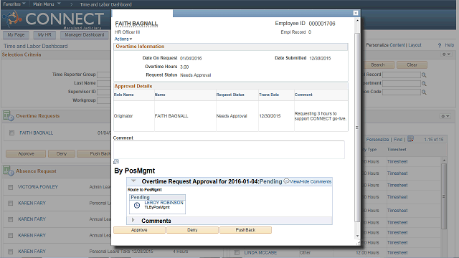Viewport: 459px width, 258px height.
Task: Open the lookup magnifier for Location Code
Action: (x=424, y=92)
